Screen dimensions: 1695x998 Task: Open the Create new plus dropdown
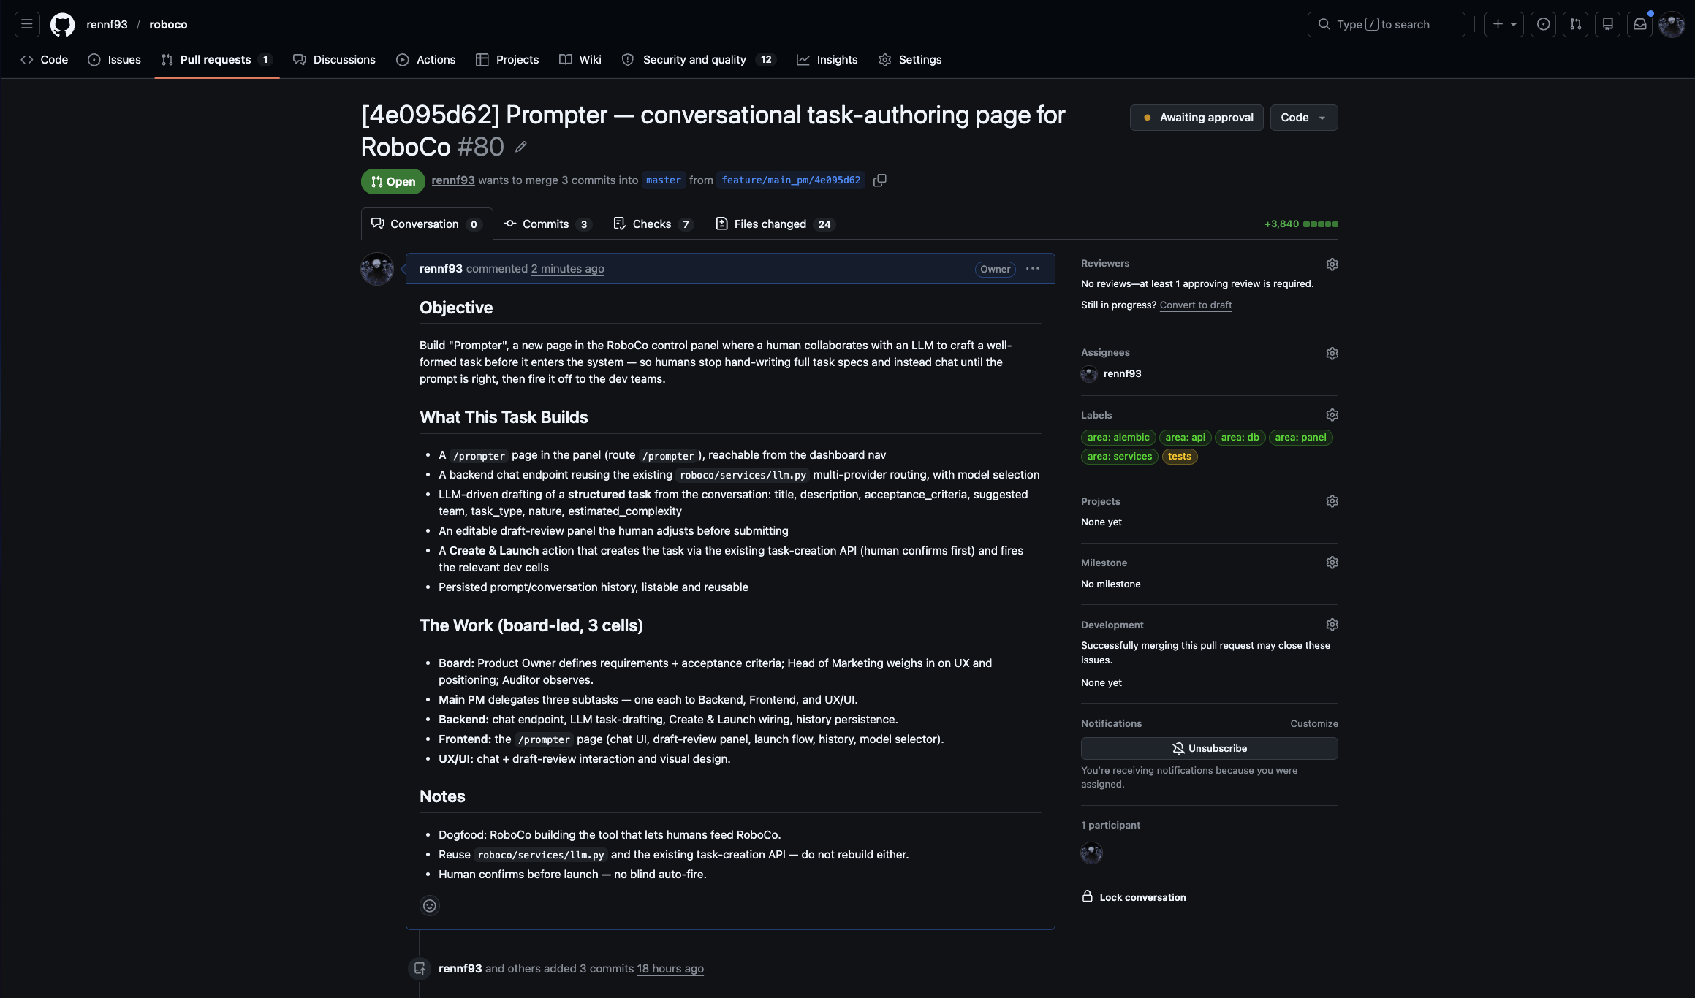pyautogui.click(x=1503, y=24)
